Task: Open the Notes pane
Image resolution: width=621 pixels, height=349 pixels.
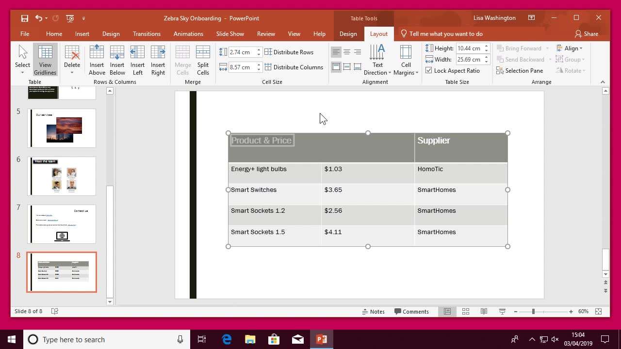Action: (374, 311)
